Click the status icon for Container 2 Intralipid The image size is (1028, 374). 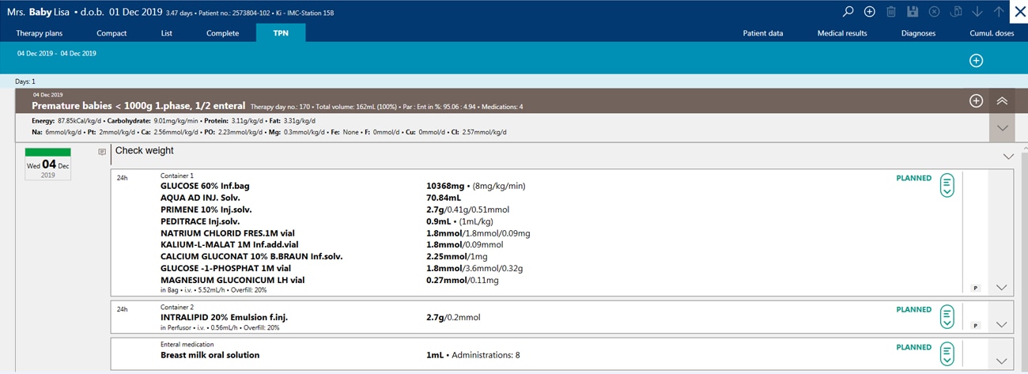(947, 317)
